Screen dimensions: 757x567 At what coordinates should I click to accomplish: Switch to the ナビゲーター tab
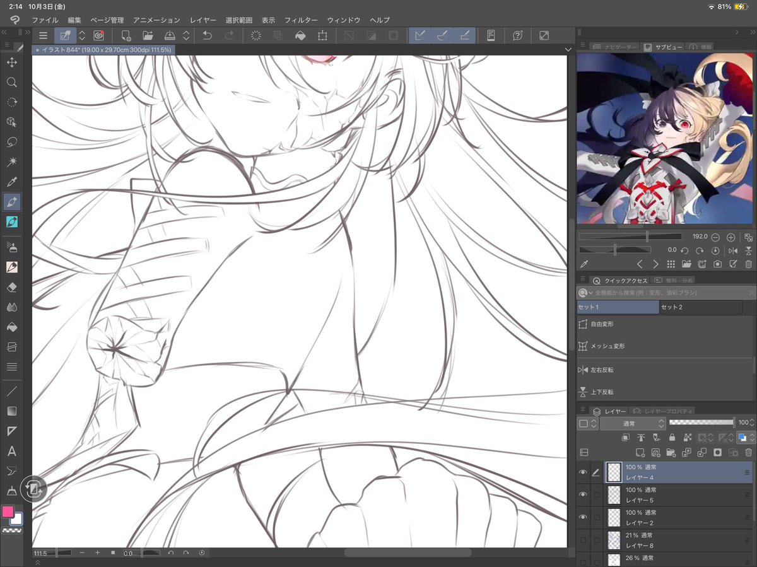tap(614, 47)
